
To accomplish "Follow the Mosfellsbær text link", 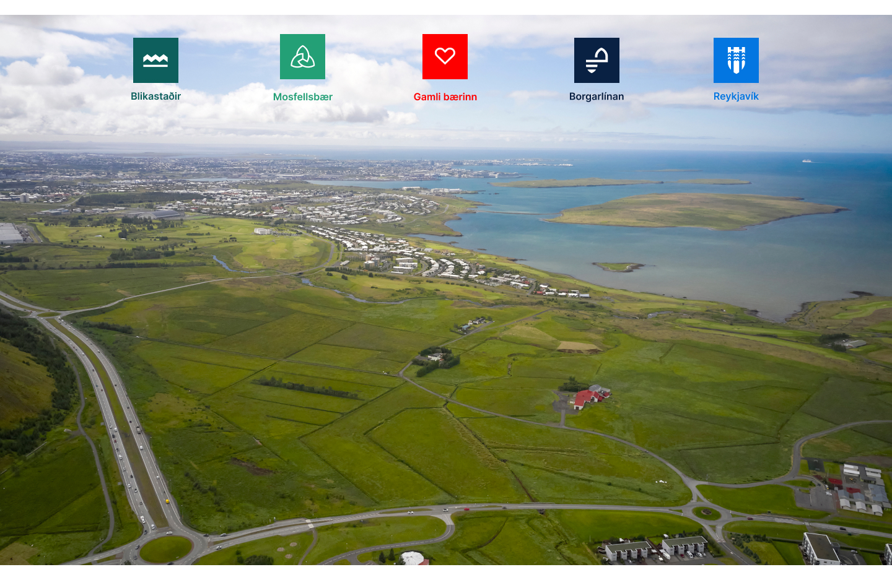I will click(303, 97).
